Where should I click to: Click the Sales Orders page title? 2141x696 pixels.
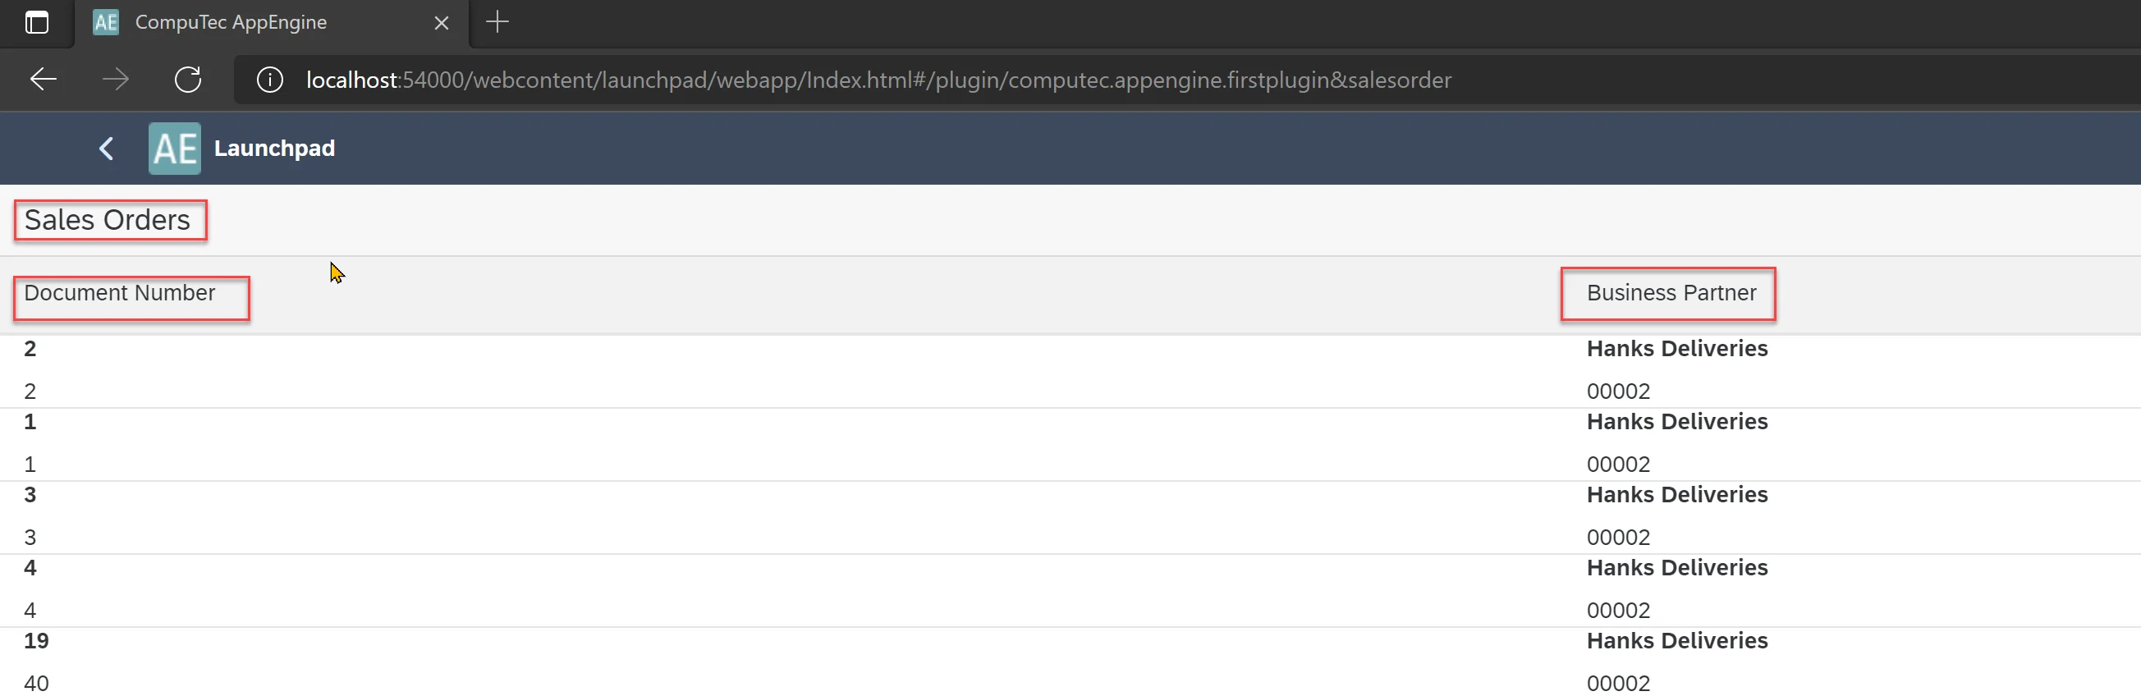pyautogui.click(x=108, y=220)
